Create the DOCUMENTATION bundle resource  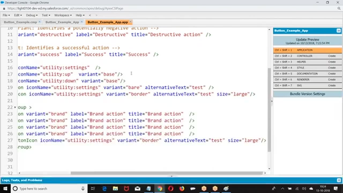[332, 74]
